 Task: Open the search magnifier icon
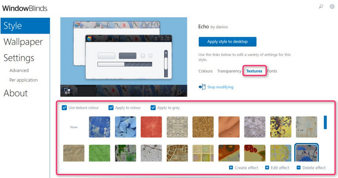click(321, 6)
